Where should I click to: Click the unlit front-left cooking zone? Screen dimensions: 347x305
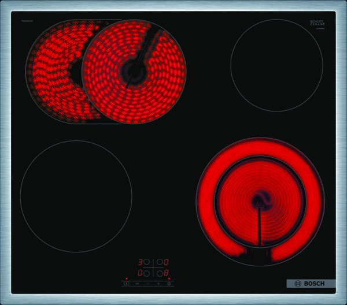[76, 196]
